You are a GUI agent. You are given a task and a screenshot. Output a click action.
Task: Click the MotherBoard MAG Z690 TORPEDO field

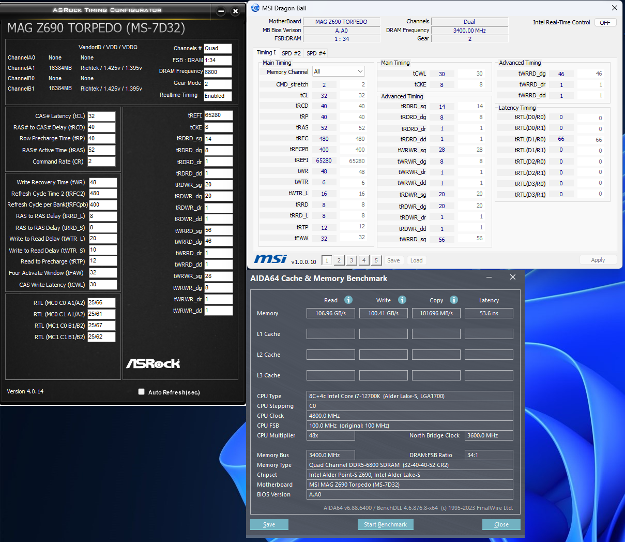point(341,22)
